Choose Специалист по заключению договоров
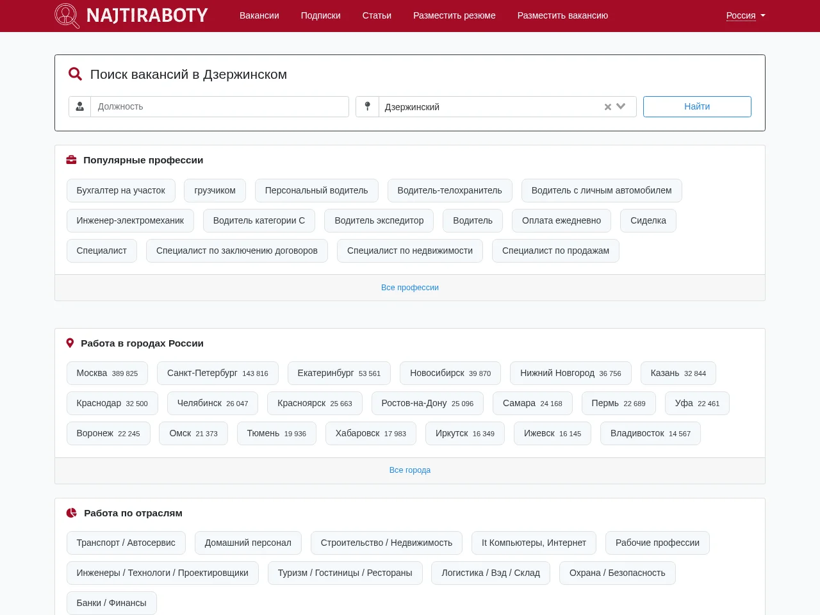The width and height of the screenshot is (820, 615). point(237,250)
